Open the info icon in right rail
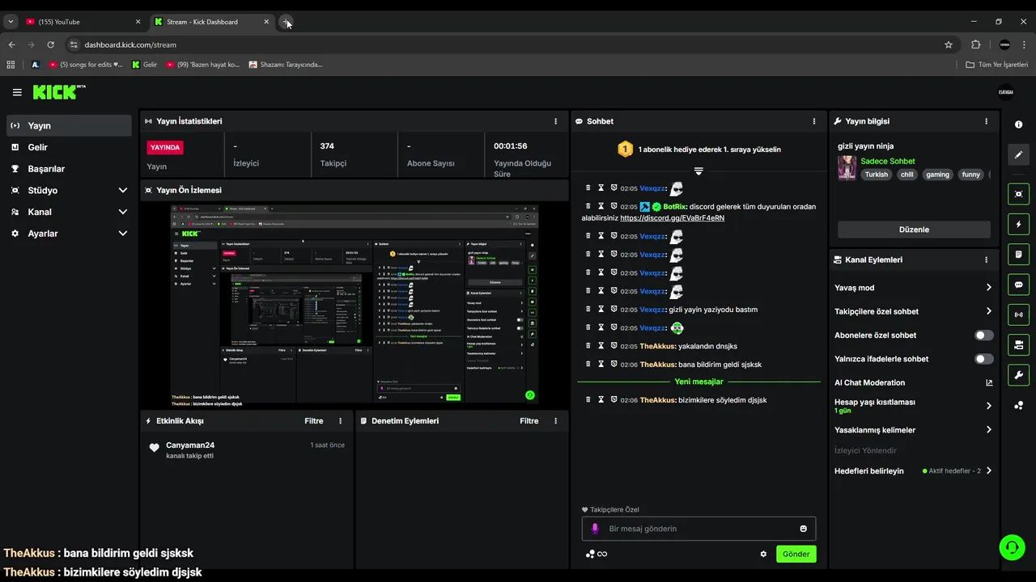1036x582 pixels. click(1018, 124)
